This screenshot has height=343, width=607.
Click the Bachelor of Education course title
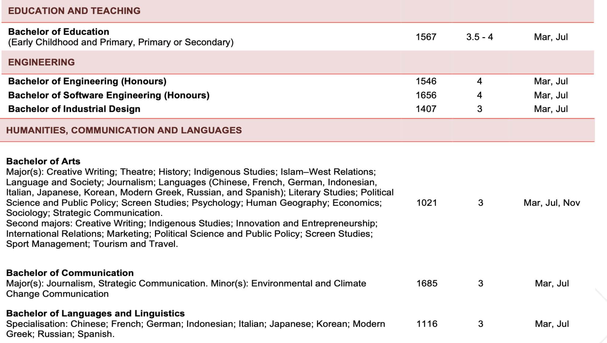pyautogui.click(x=59, y=32)
